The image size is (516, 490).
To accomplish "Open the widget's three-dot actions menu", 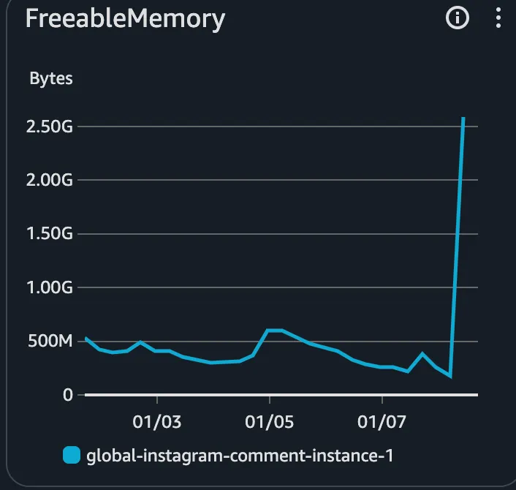I will coord(498,18).
